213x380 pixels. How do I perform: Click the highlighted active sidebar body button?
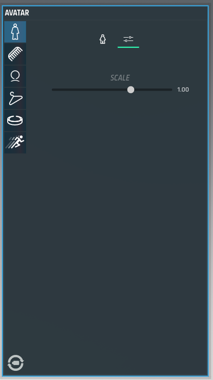(15, 32)
